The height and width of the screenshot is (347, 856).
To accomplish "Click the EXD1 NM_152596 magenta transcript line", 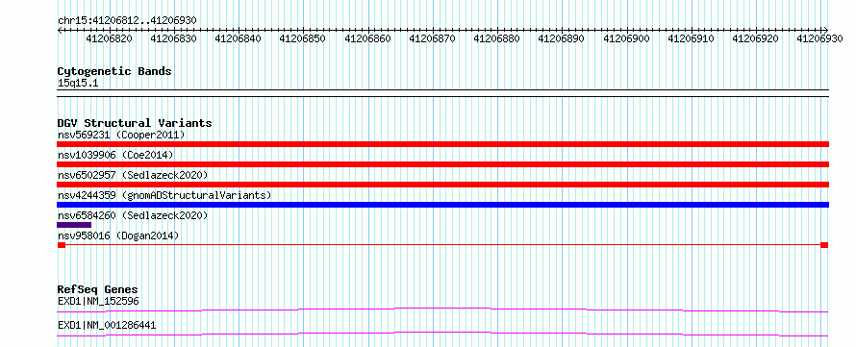I will coord(442,310).
